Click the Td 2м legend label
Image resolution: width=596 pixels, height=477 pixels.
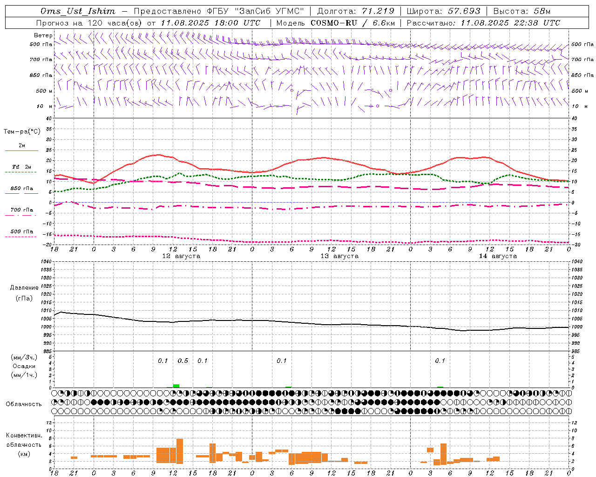coord(21,167)
